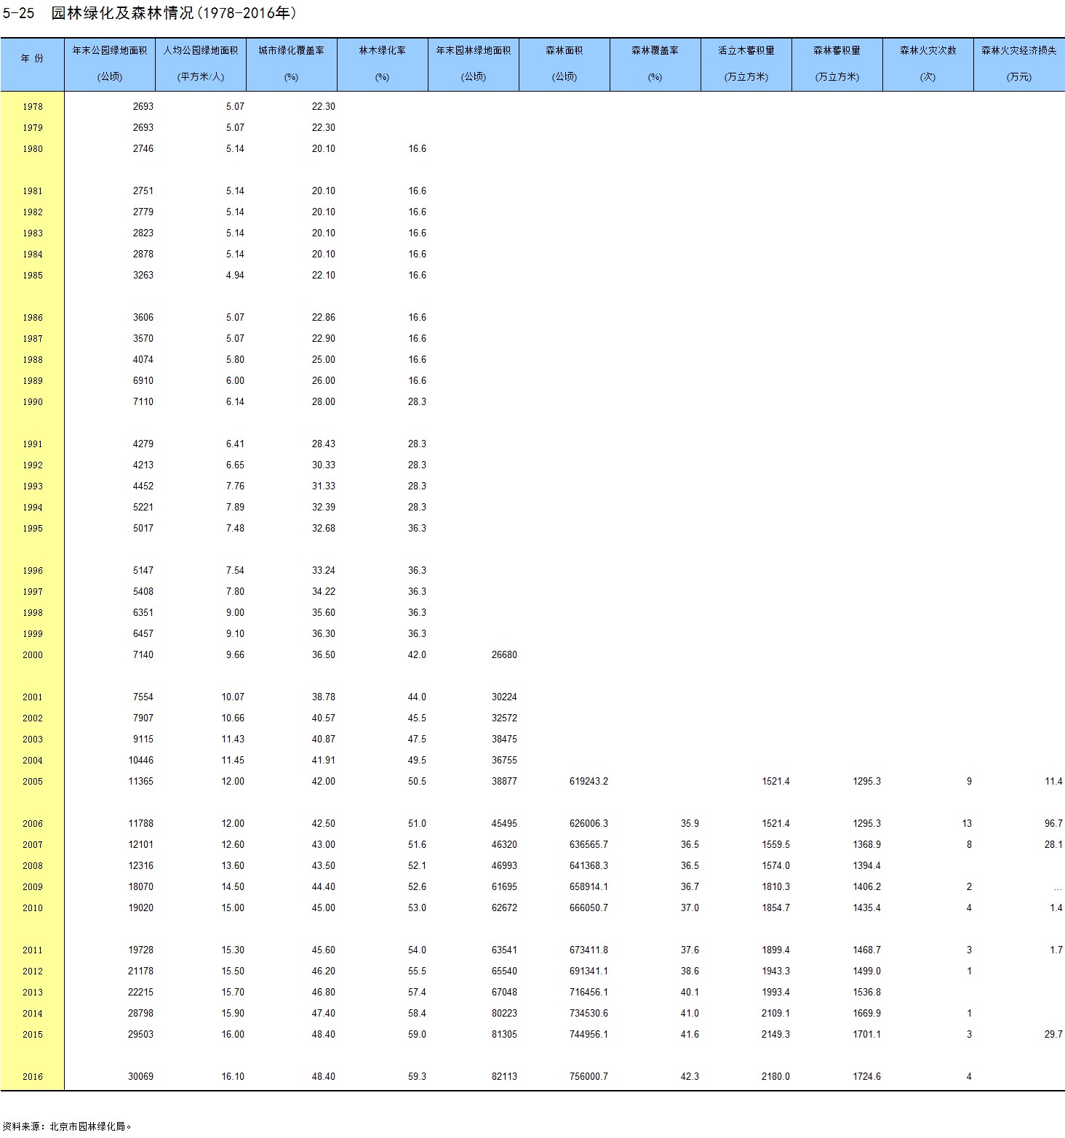The width and height of the screenshot is (1065, 1138).
Task: Select the 森林蓄积量 column header
Action: coord(837,63)
